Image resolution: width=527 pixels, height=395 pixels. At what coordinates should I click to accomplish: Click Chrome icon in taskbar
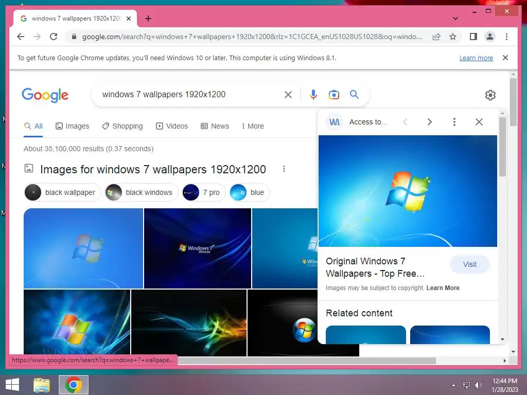(x=74, y=385)
